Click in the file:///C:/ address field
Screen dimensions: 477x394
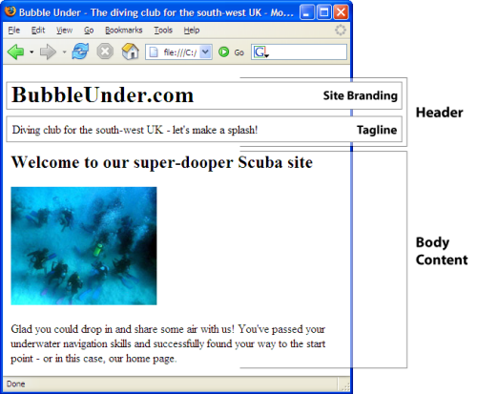tap(178, 52)
